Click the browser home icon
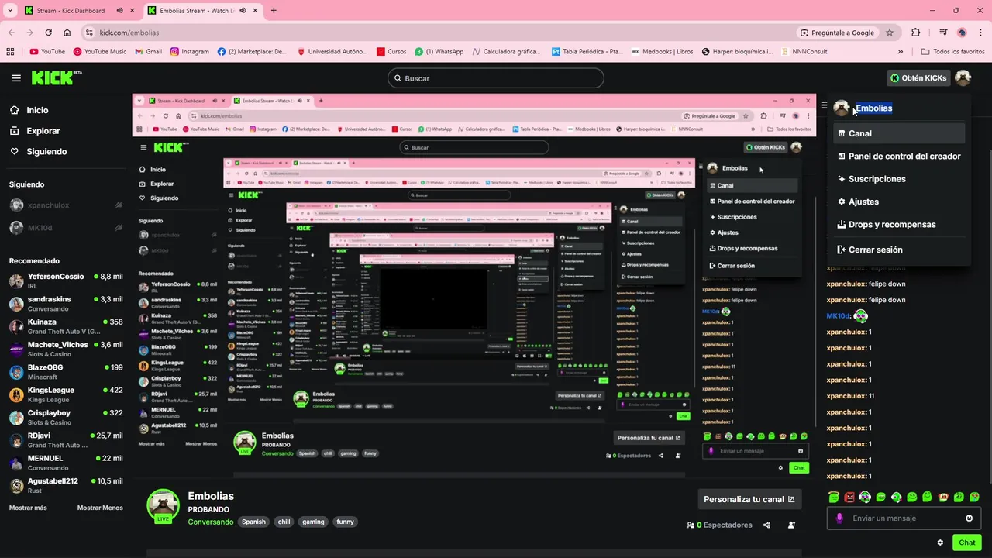 (x=67, y=33)
